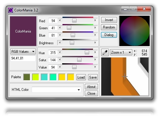Click left arrow of Brightness scrollbar
The width and height of the screenshot is (159, 116).
pyautogui.click(x=60, y=43)
